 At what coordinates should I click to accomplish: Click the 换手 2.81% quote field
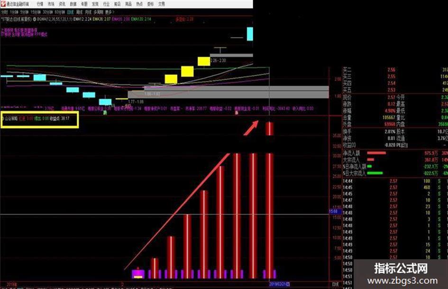(x=369, y=131)
